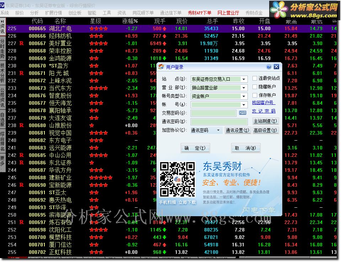
Task: Click 通达信下单 in the menu bar
Action: [x=171, y=13]
